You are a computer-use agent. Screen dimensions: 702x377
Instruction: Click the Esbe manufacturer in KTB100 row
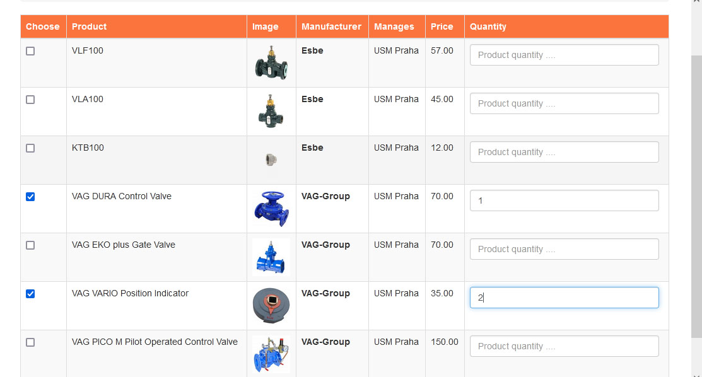[x=312, y=148]
